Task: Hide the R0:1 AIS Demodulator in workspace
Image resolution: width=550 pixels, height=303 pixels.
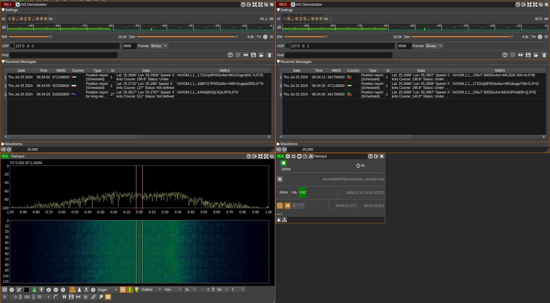Action: click(266, 5)
